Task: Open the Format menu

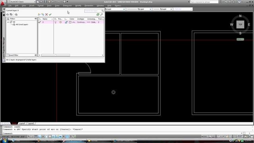Action: [40, 6]
